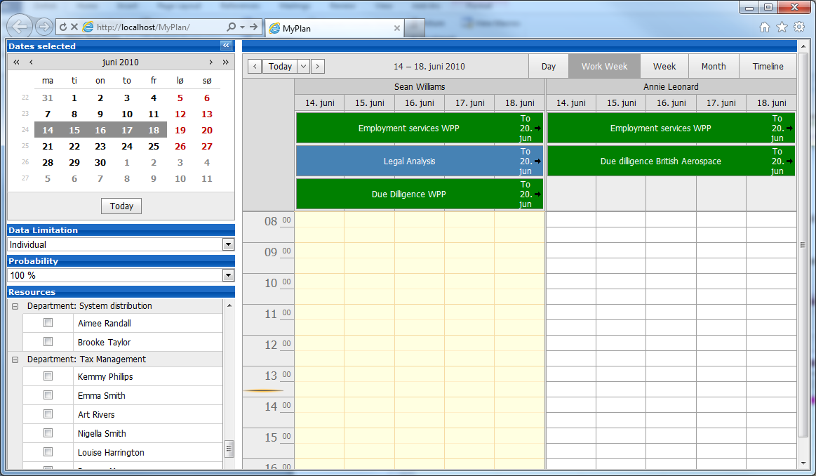Screen dimensions: 816x476
Task: Check the Aimee Randall resource checkbox
Action: click(x=48, y=323)
